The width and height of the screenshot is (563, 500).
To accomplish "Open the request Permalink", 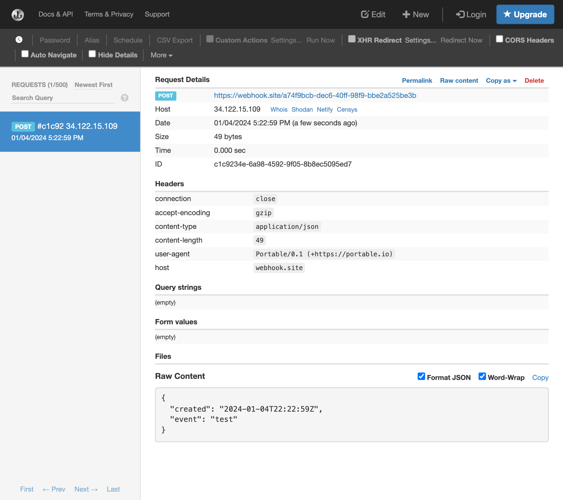I will click(x=417, y=81).
